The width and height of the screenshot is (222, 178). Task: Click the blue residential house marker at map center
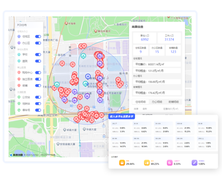tap(88, 77)
